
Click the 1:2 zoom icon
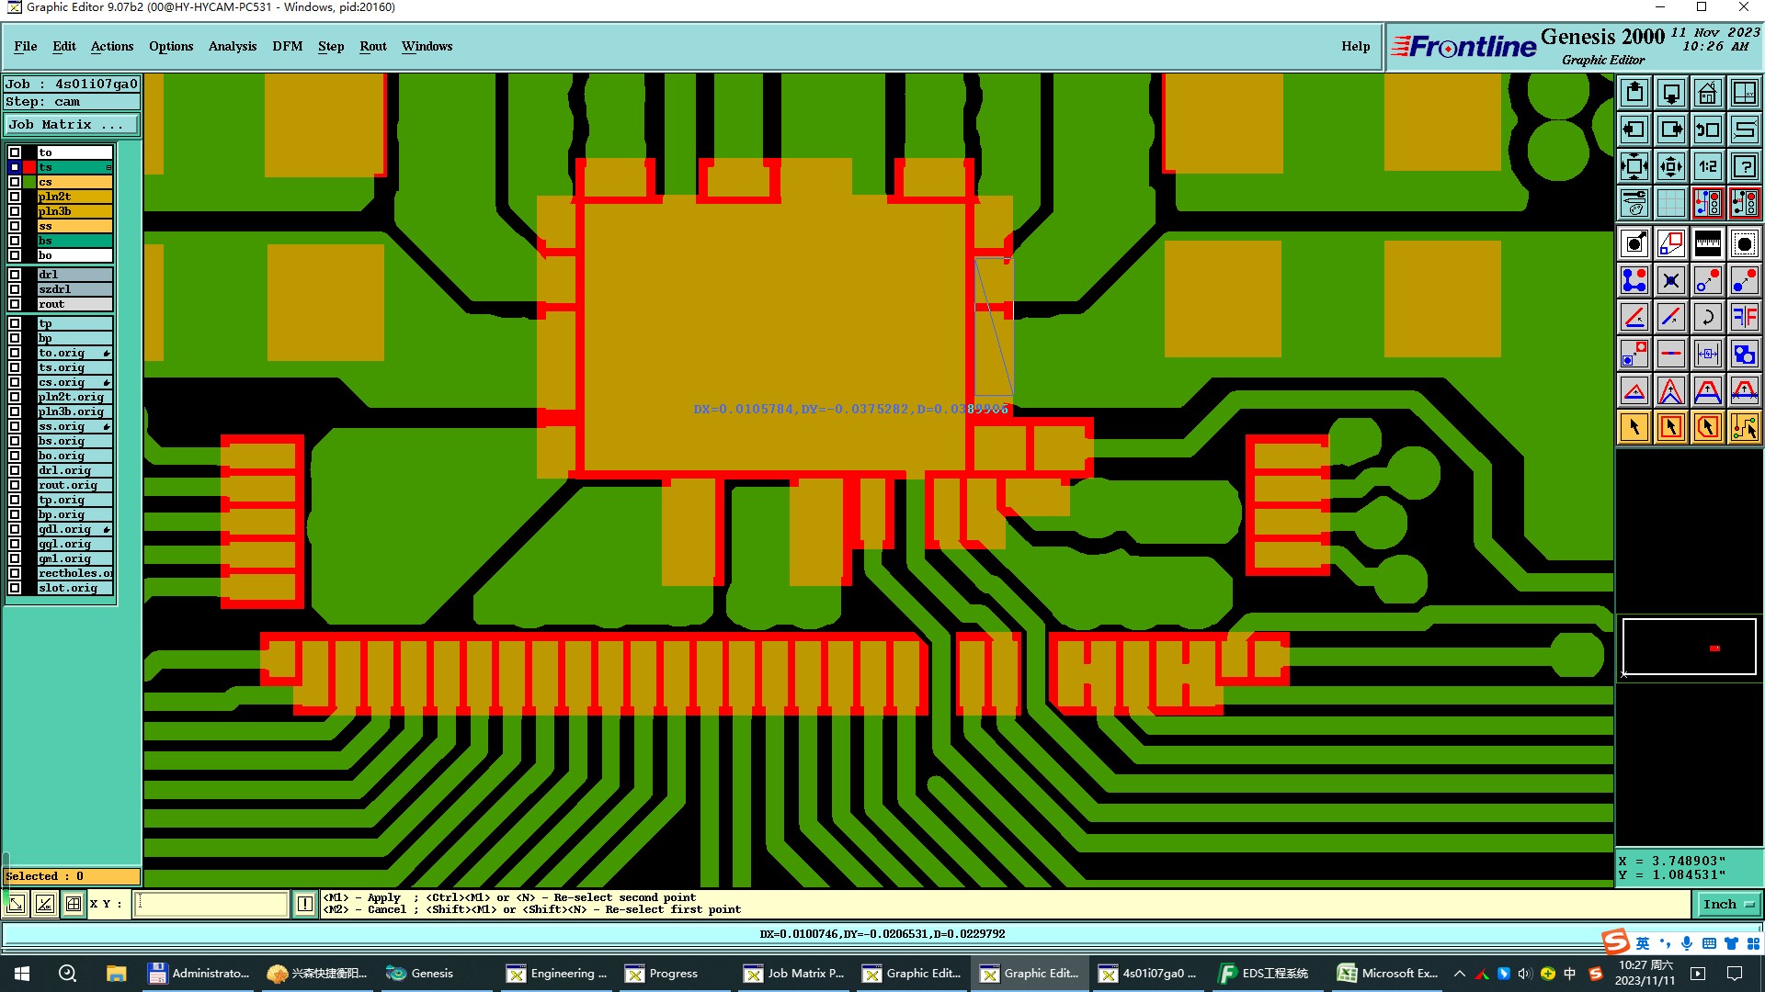1707,166
